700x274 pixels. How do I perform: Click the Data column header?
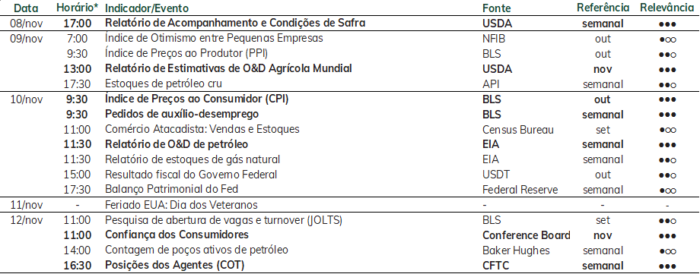pyautogui.click(x=27, y=8)
